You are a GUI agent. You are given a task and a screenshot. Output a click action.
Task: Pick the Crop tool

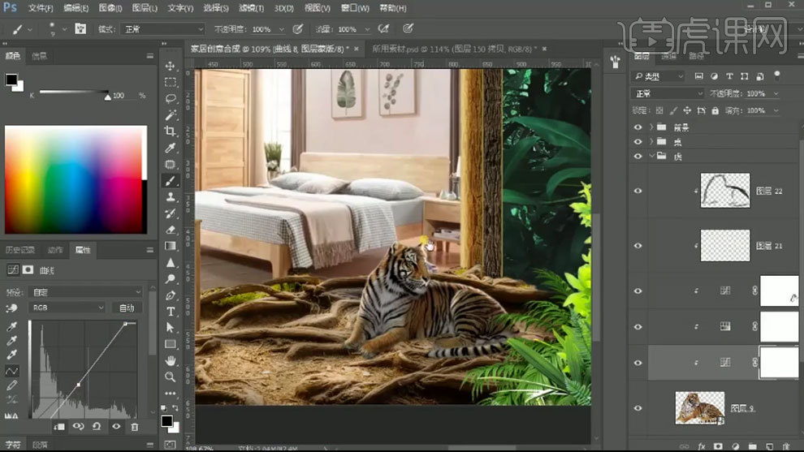tap(171, 131)
